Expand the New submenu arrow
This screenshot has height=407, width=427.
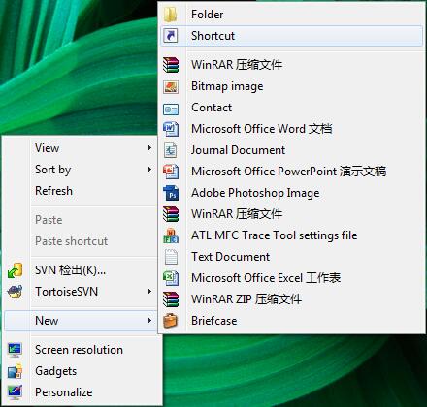149,321
